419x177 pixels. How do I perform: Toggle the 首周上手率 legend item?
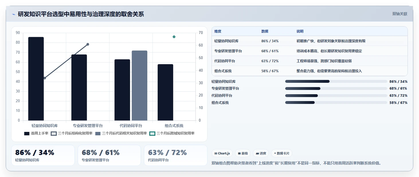coord(36,133)
